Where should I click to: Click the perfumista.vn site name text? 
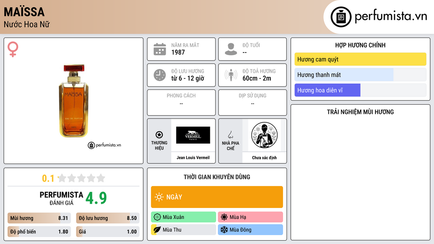(x=391, y=17)
